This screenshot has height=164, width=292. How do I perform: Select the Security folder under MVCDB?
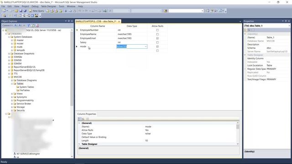point(21,110)
